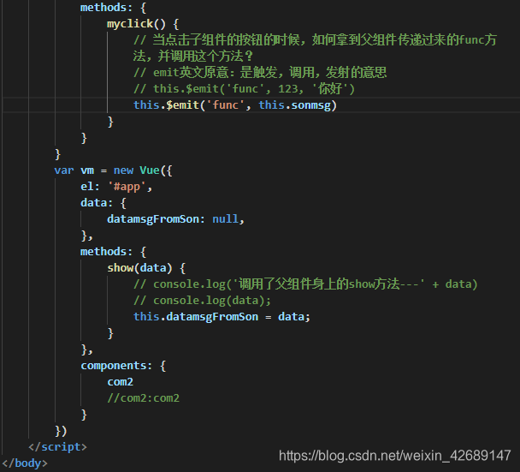Click the closing </script> tag
Image resolution: width=520 pixels, height=472 pixels.
point(57,447)
